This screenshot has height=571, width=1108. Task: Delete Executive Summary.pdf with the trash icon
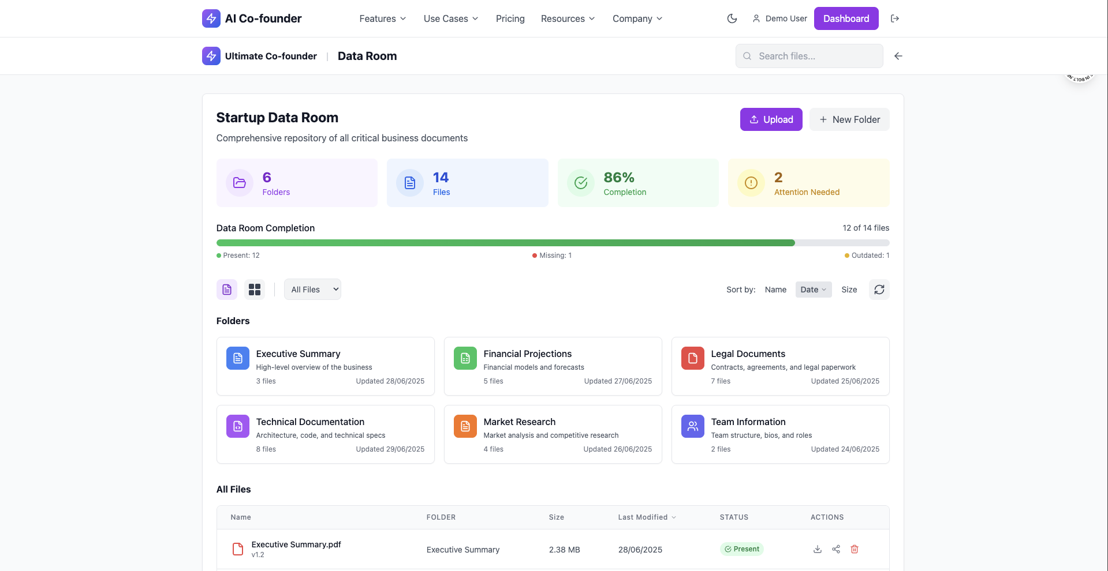855,549
